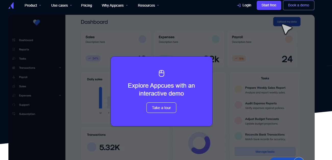
Task: Click the yellow icon beside Prepare Weekly Sales Report
Action: (x=238, y=89)
